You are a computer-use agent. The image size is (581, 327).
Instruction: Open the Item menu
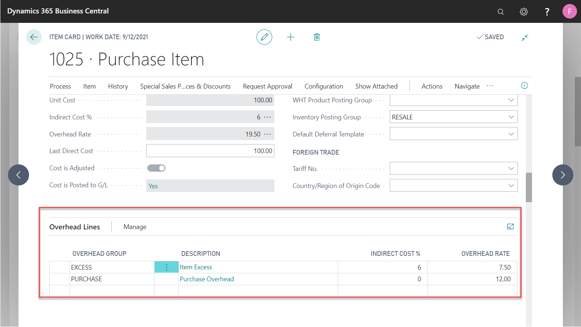(x=89, y=86)
